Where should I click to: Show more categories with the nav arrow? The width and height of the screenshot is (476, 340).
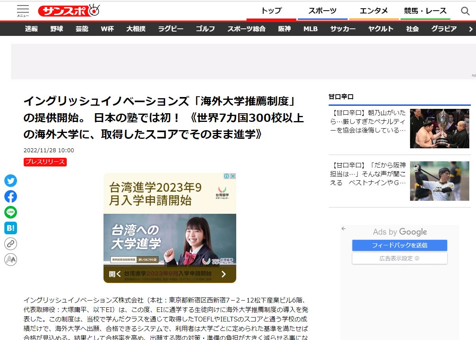(x=470, y=29)
